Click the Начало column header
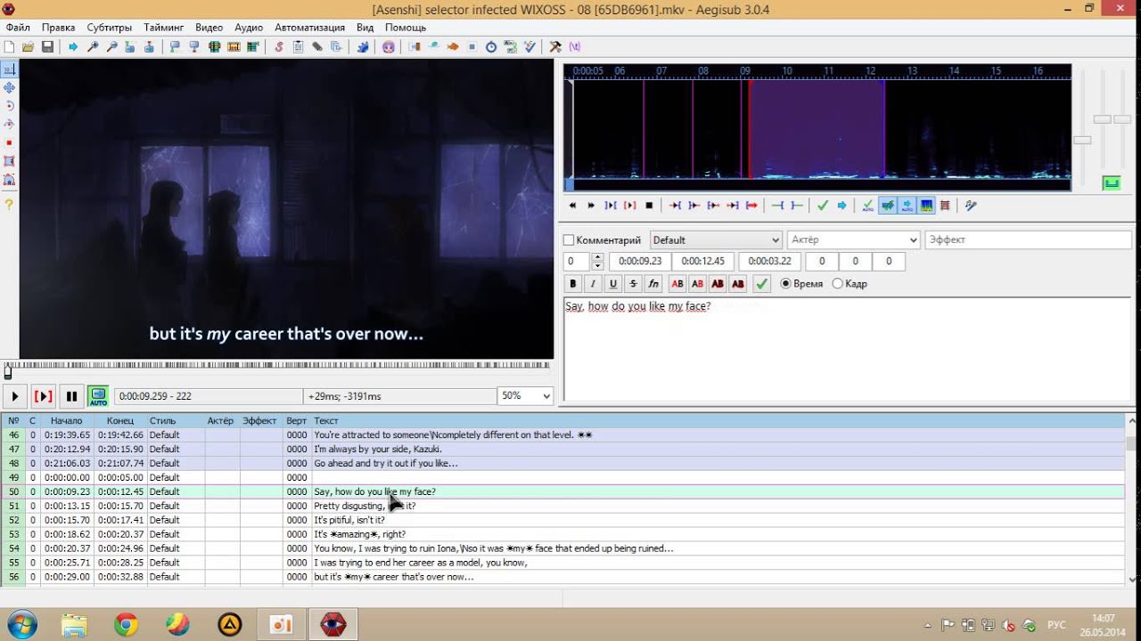 pyautogui.click(x=67, y=421)
